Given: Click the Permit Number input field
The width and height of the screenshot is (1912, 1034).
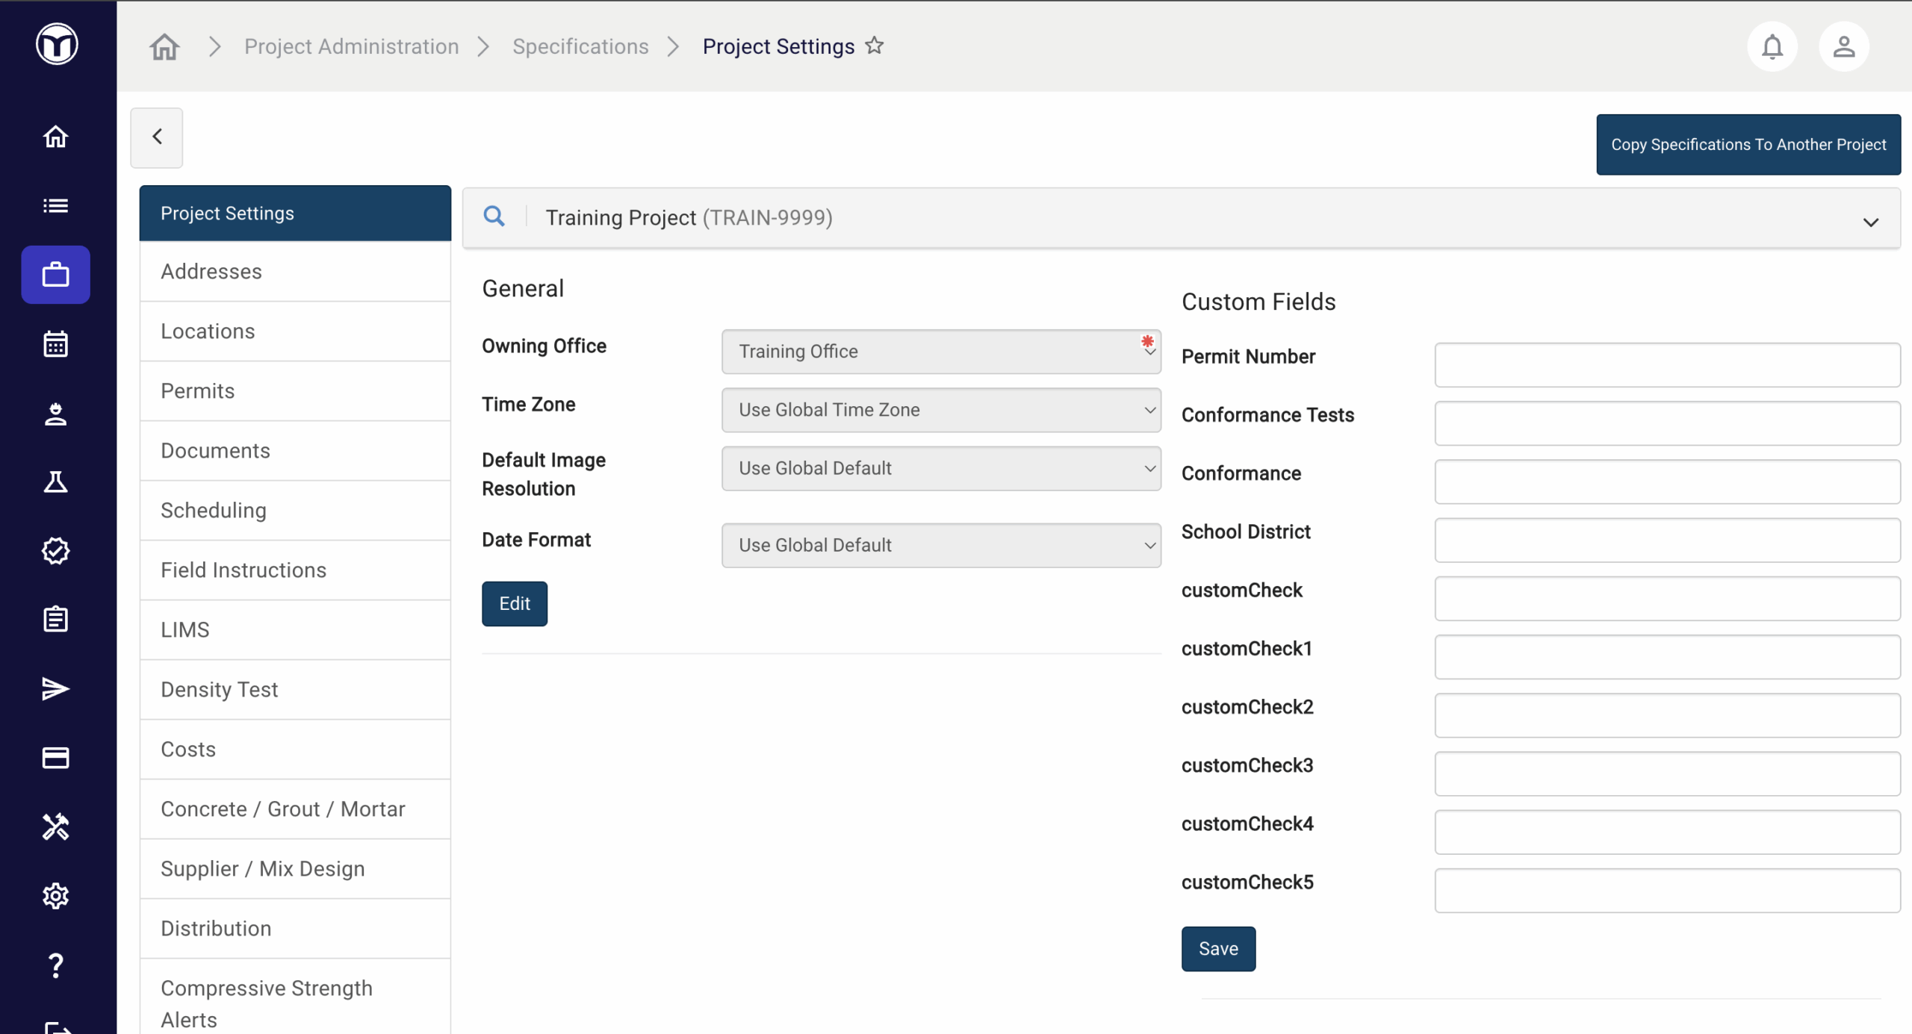Looking at the screenshot, I should (x=1666, y=365).
